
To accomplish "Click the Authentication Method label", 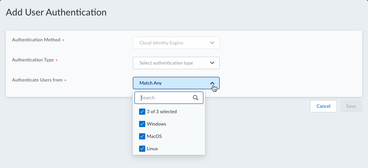I will [36, 40].
